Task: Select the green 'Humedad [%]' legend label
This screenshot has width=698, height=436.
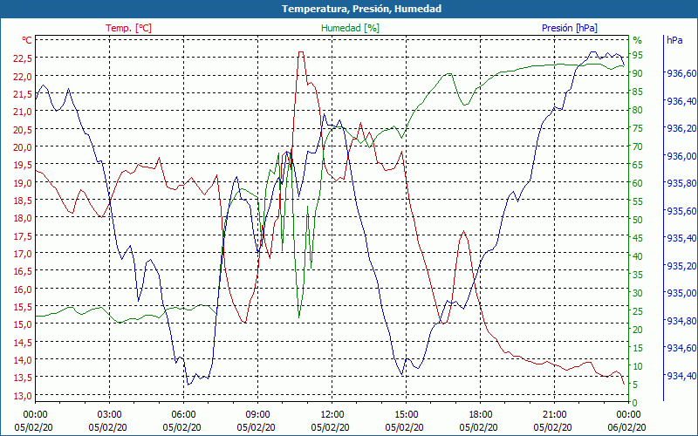Action: (350, 28)
